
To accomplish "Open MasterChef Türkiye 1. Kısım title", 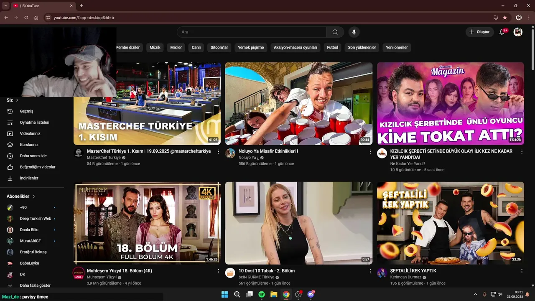I will [149, 151].
